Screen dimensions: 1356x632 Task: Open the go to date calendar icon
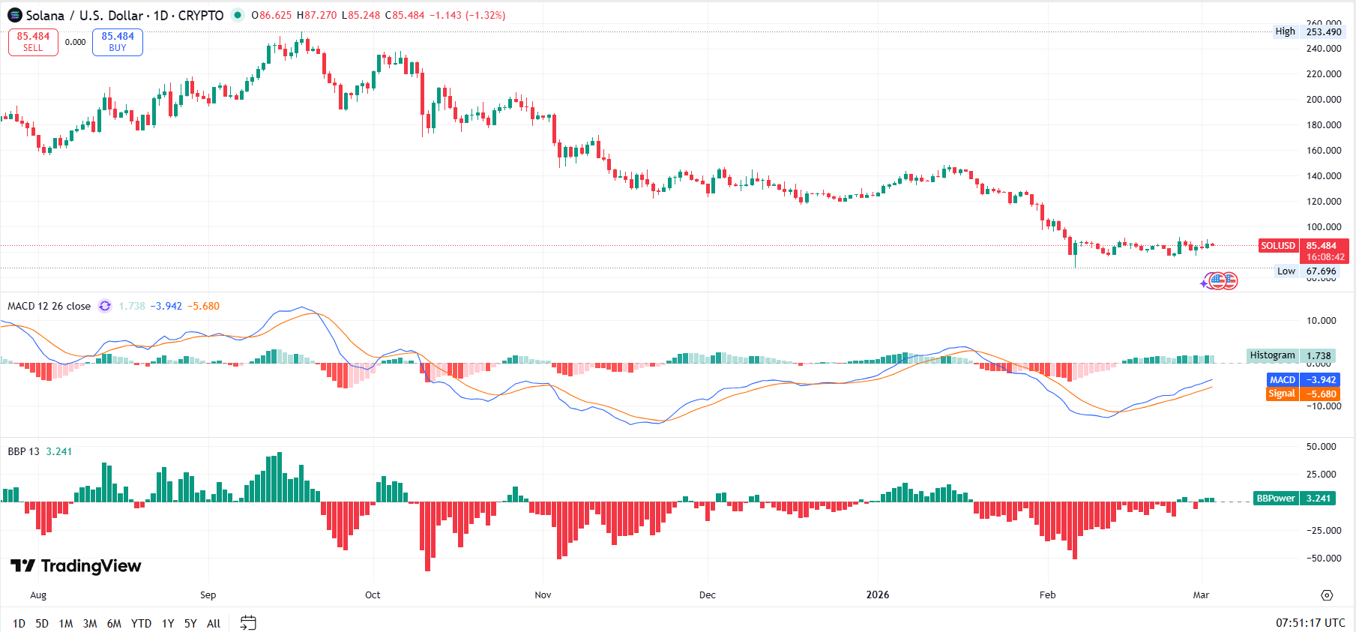[x=248, y=623]
